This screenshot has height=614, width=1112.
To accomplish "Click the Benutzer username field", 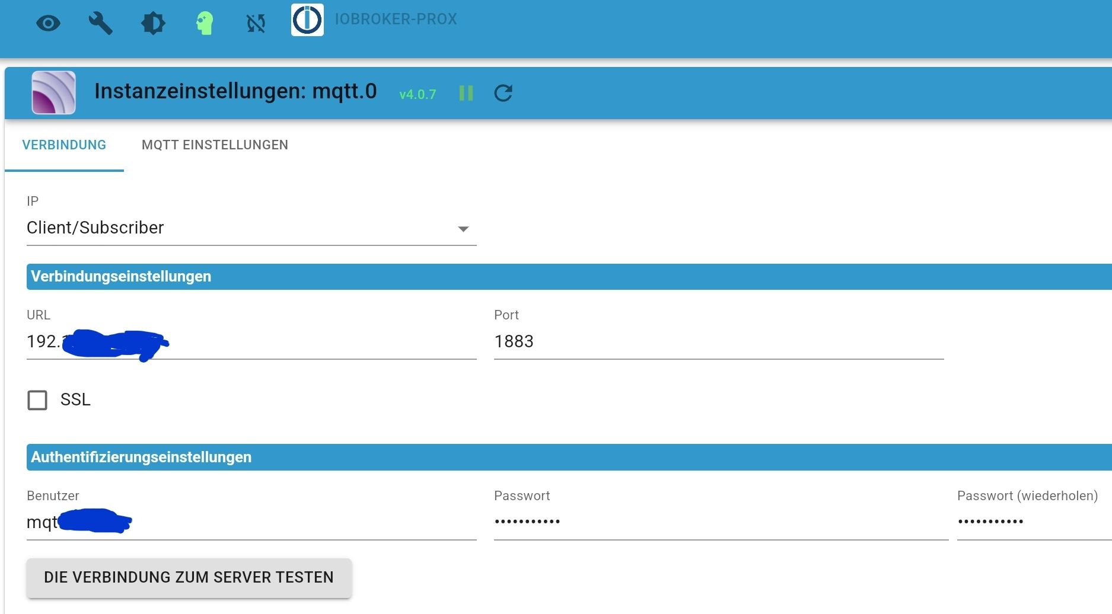I will click(251, 523).
